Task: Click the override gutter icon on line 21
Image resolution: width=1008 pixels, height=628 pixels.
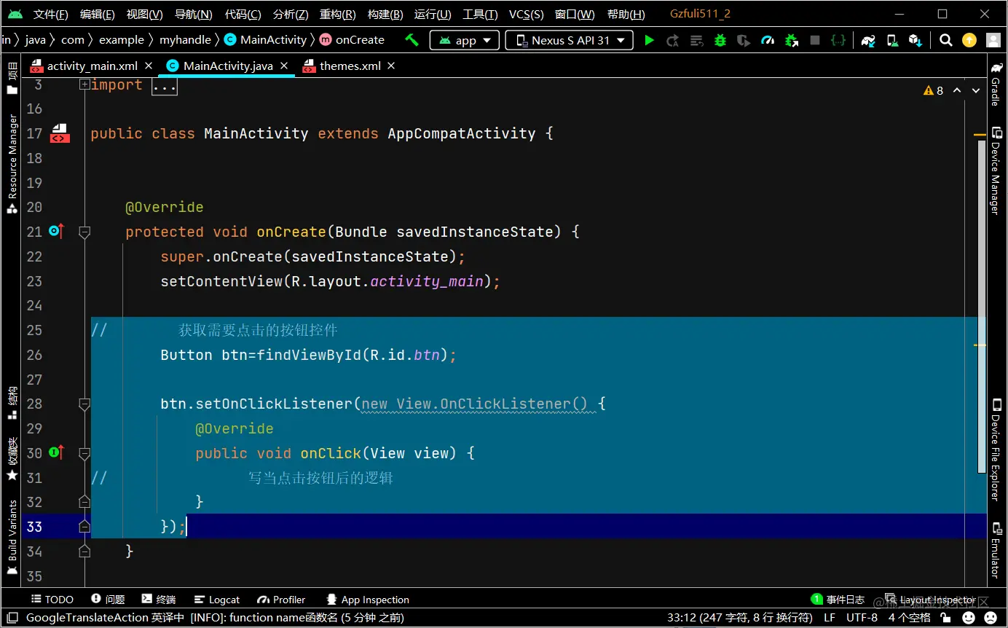Action: (x=56, y=231)
